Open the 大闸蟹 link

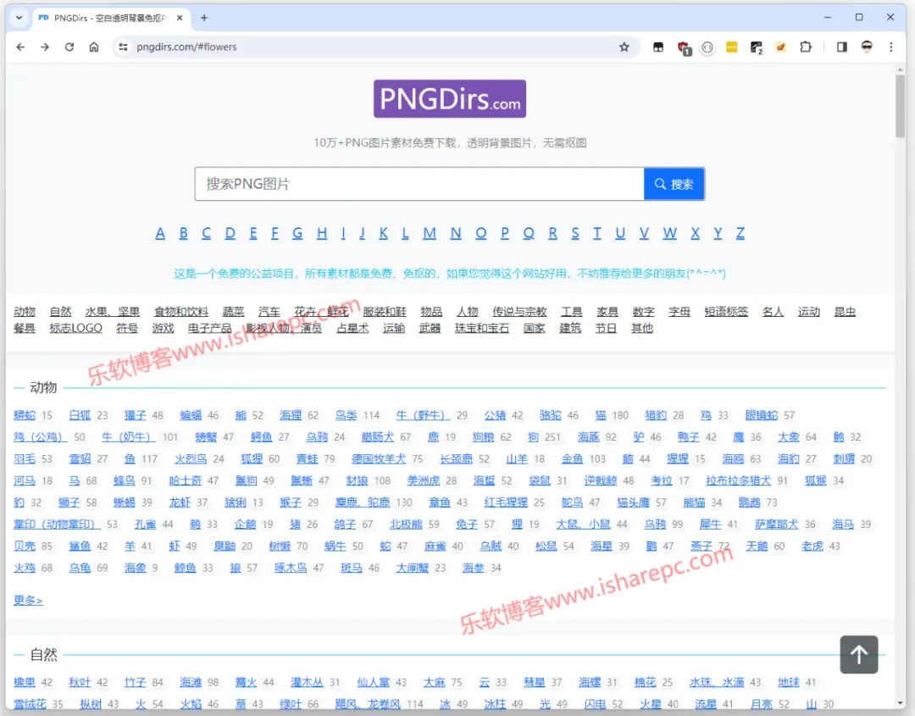(413, 568)
